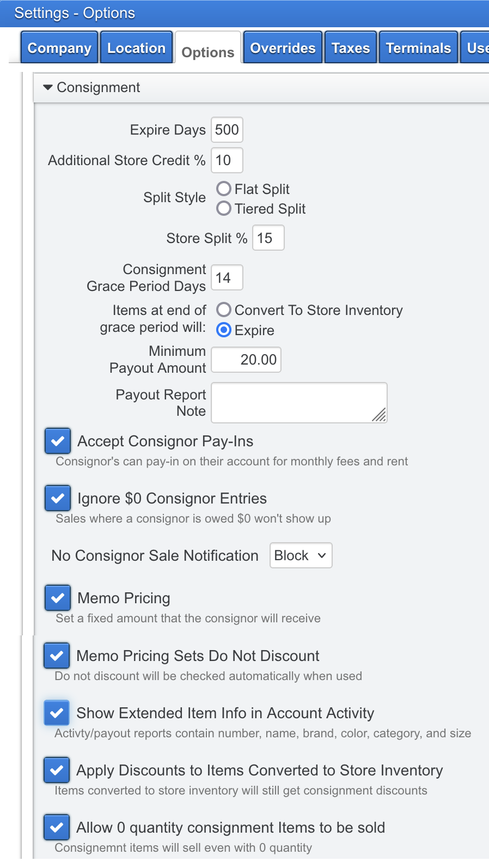Select the Overrides tab
This screenshot has width=489, height=861.
pos(283,47)
